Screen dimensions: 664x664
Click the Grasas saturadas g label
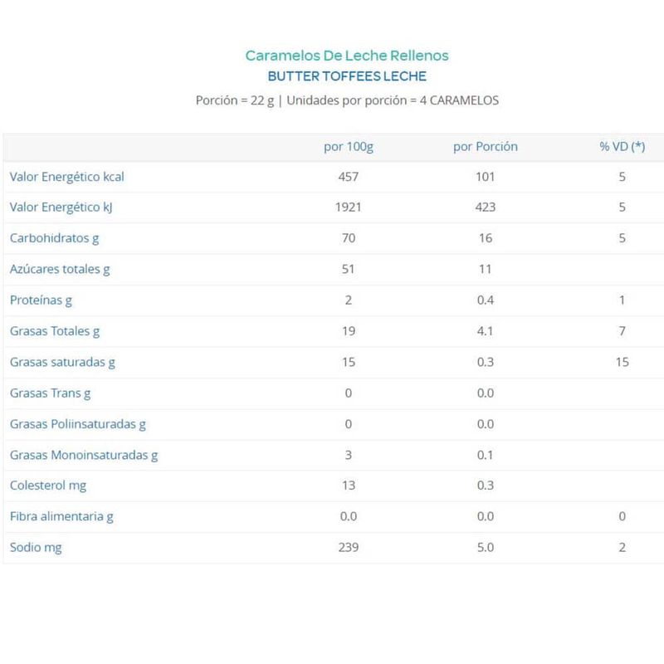coord(62,362)
